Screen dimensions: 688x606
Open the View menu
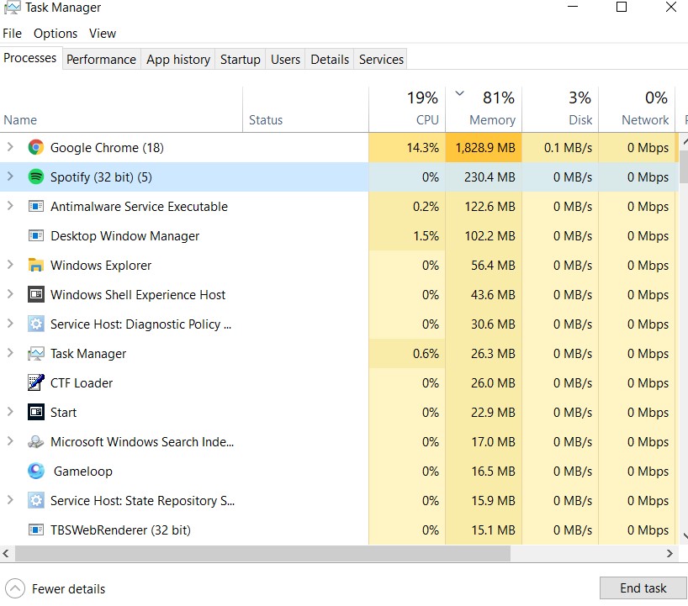[103, 34]
